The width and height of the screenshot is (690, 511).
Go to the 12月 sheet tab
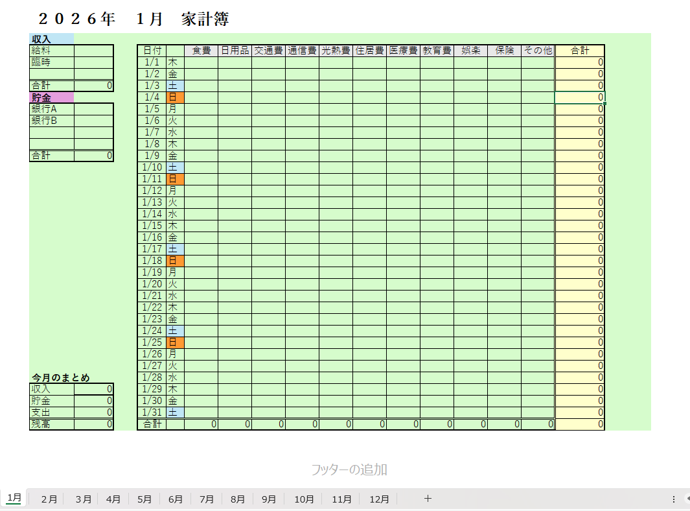380,499
